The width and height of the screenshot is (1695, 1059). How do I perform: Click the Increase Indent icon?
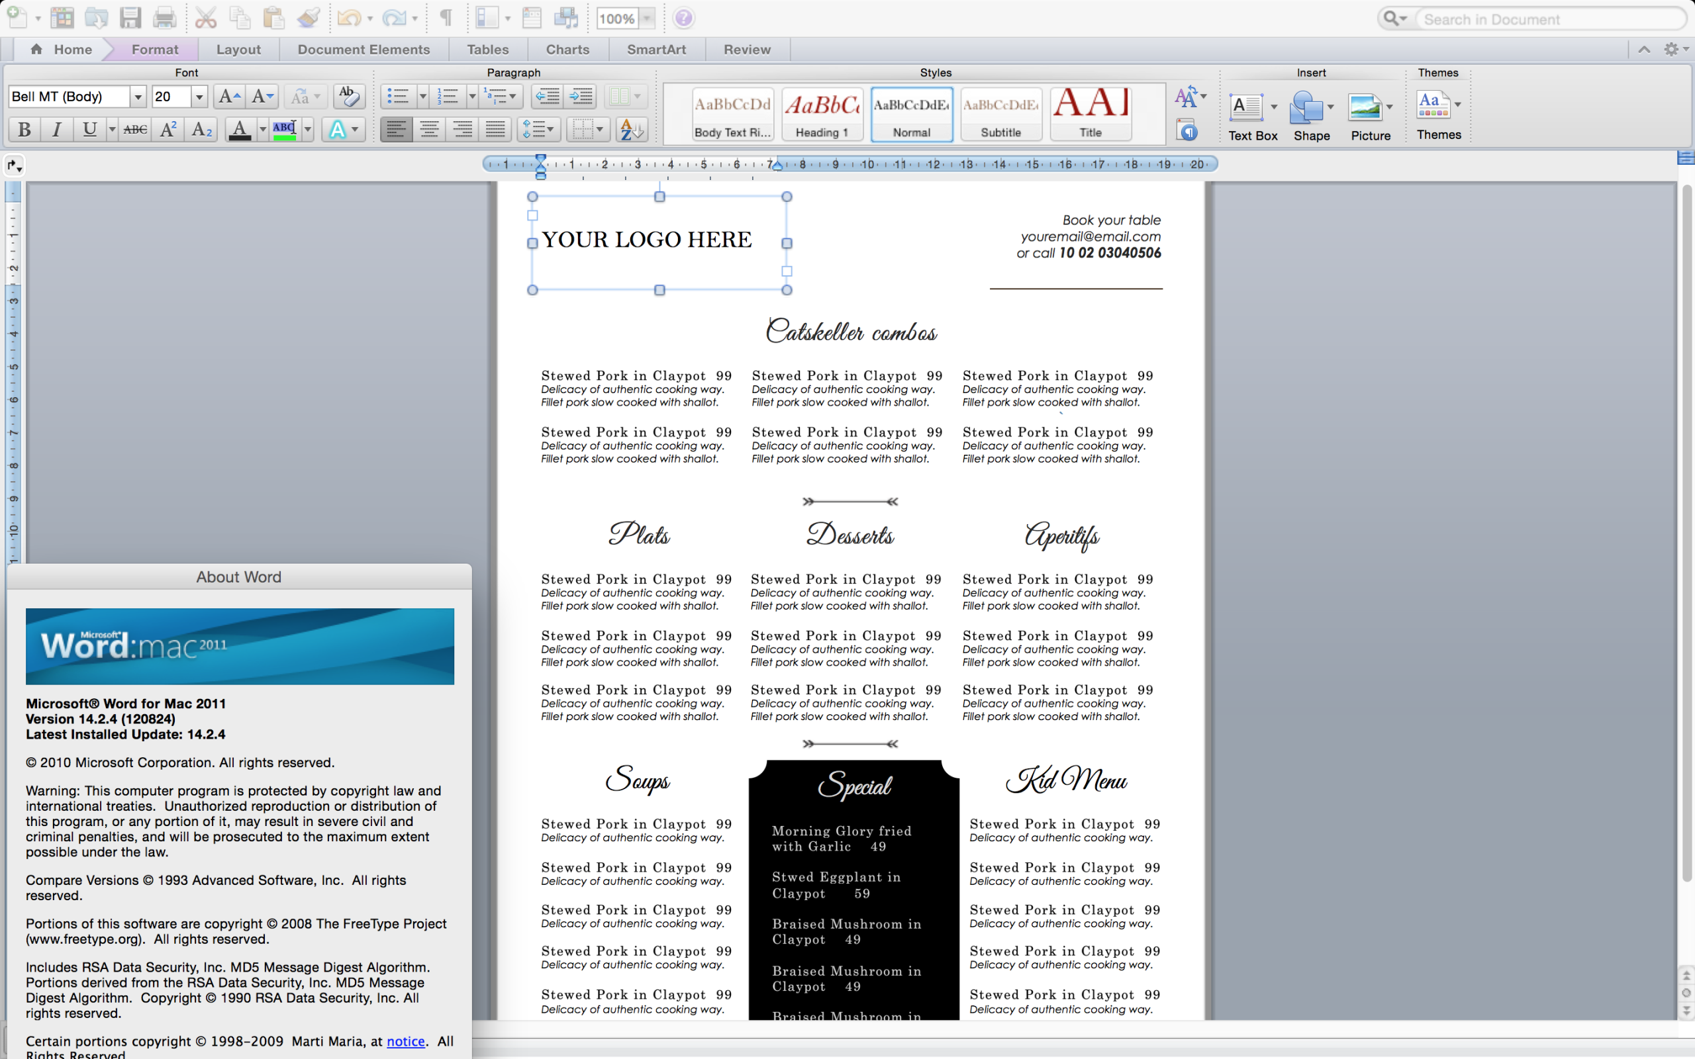tap(581, 96)
